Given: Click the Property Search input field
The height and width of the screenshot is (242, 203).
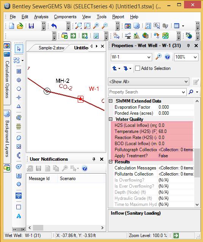Looking at the screenshot, I should 145,92.
